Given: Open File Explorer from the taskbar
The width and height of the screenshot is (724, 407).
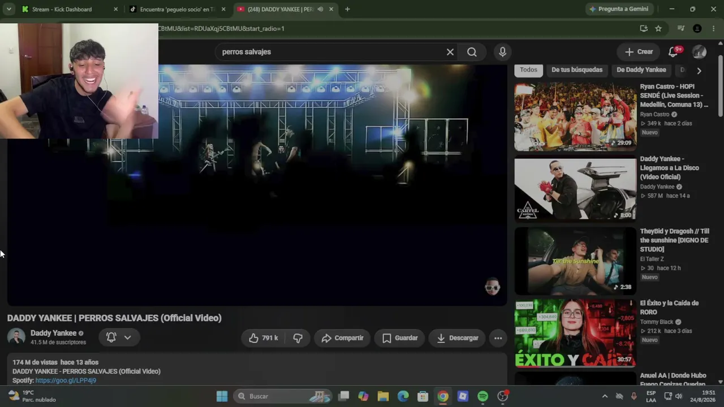Looking at the screenshot, I should (383, 396).
